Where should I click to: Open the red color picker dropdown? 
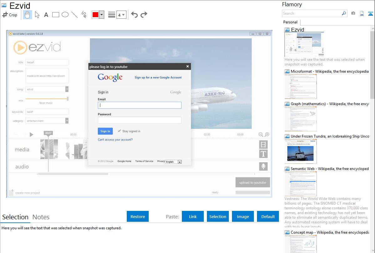[101, 15]
